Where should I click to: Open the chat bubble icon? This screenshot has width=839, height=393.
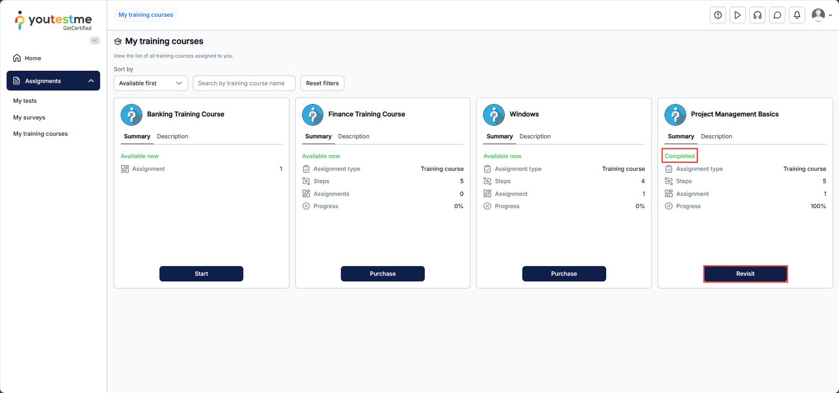[x=777, y=15]
